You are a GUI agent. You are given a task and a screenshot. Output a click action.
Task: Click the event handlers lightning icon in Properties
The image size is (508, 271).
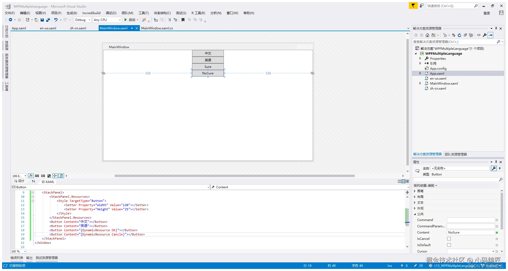(500, 168)
